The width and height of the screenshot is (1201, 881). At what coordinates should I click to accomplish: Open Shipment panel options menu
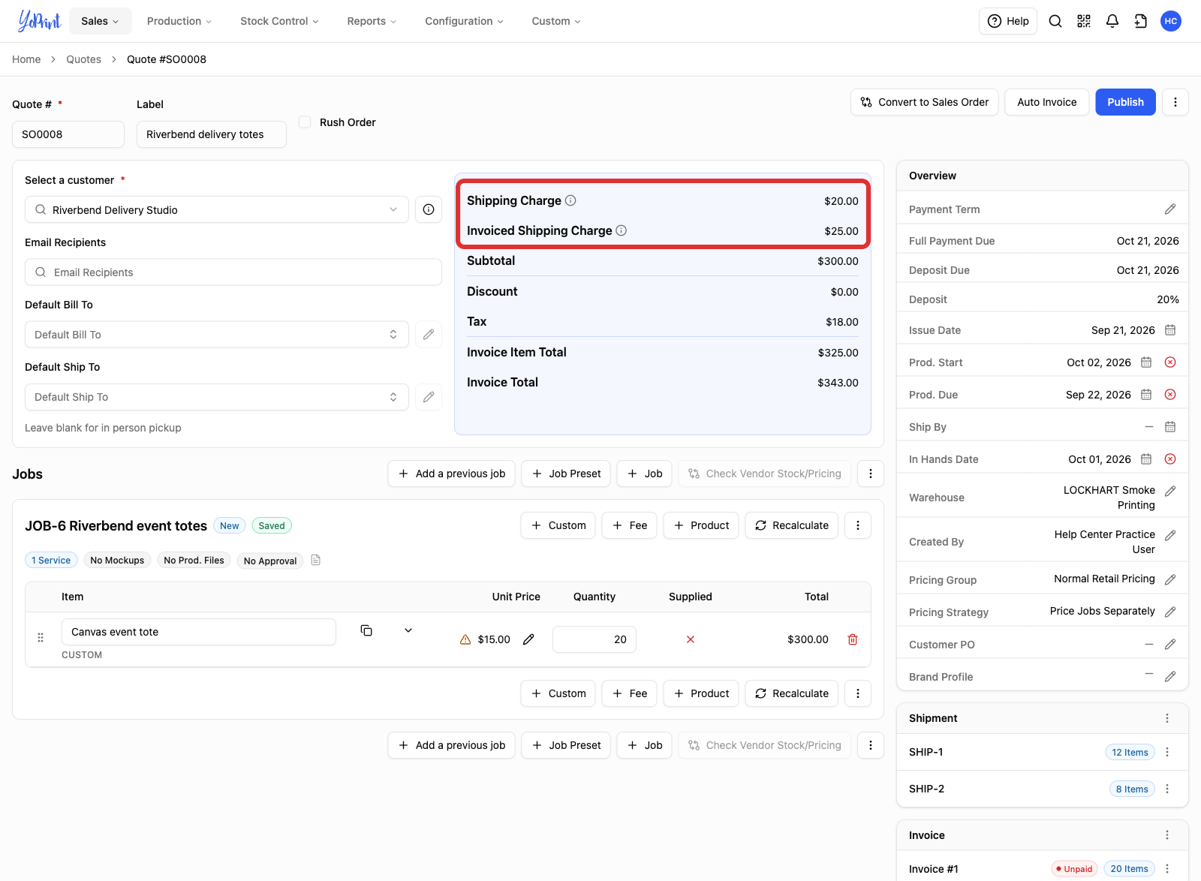point(1167,718)
